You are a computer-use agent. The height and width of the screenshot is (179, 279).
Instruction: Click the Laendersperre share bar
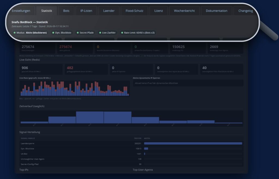pyautogui.click(x=193, y=143)
